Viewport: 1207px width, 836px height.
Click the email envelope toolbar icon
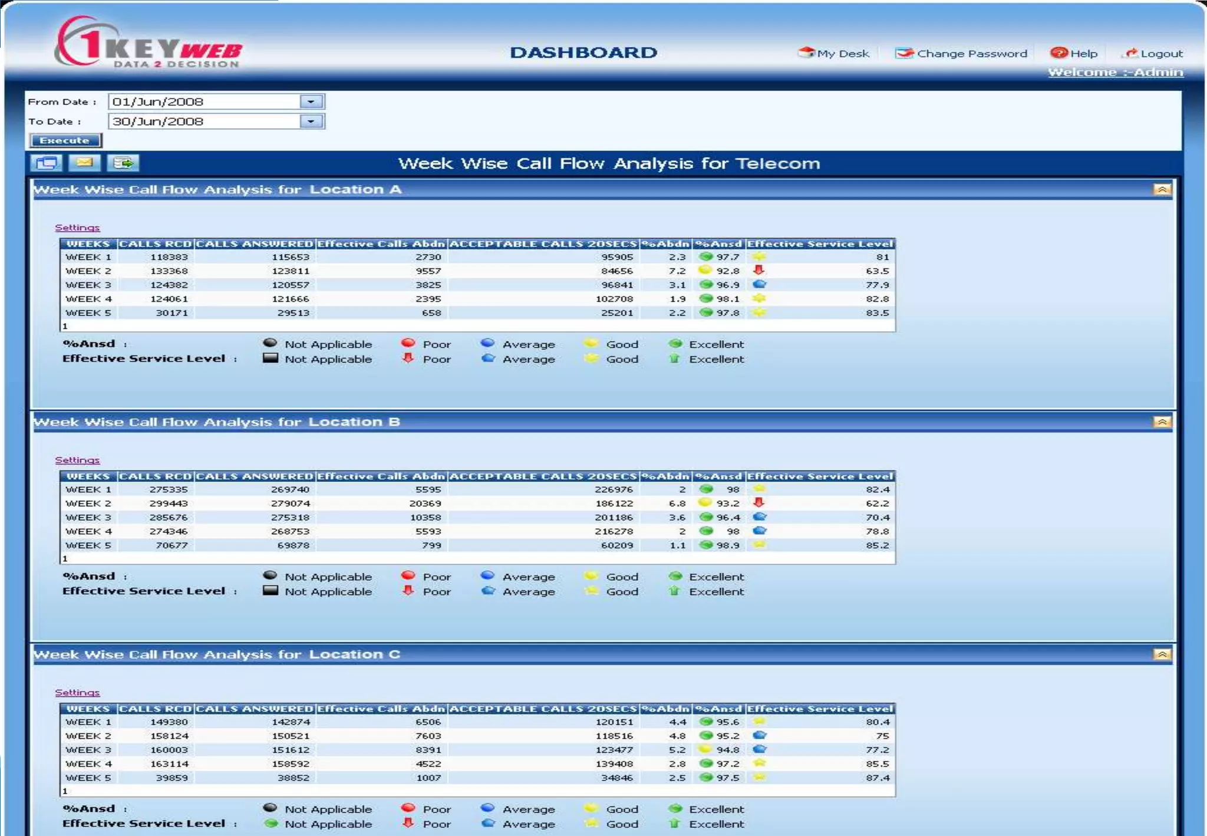(84, 163)
